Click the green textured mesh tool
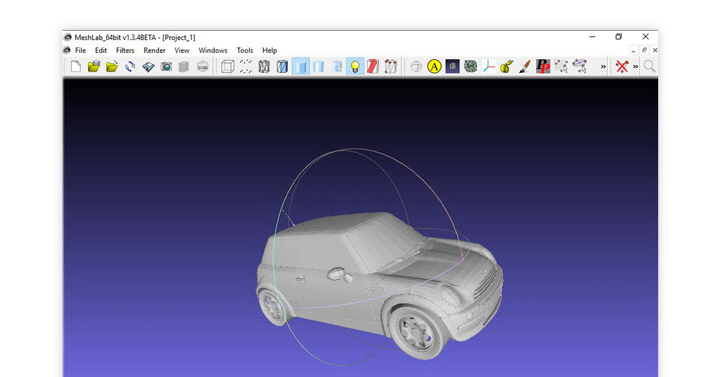The width and height of the screenshot is (720, 377). pos(470,67)
